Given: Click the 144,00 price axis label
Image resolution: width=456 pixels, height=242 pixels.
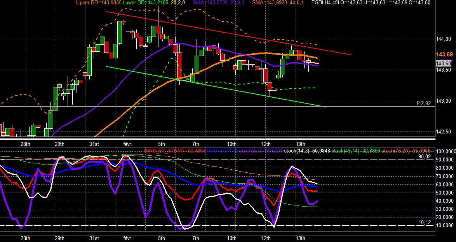Looking at the screenshot, I should pos(444,39).
